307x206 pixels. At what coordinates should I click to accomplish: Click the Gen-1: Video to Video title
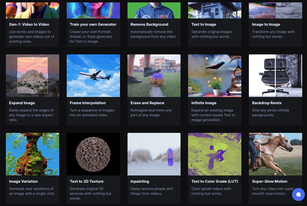click(29, 24)
